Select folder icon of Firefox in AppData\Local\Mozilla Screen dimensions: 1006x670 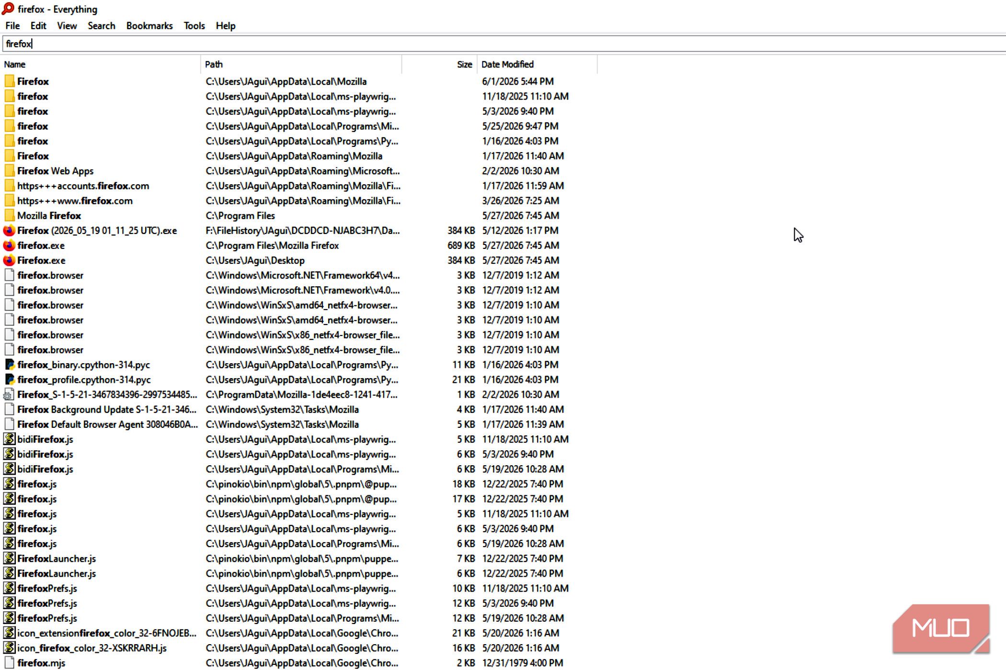point(9,81)
